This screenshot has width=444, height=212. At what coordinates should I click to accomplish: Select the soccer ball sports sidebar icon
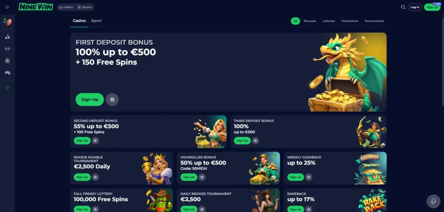pos(7,61)
